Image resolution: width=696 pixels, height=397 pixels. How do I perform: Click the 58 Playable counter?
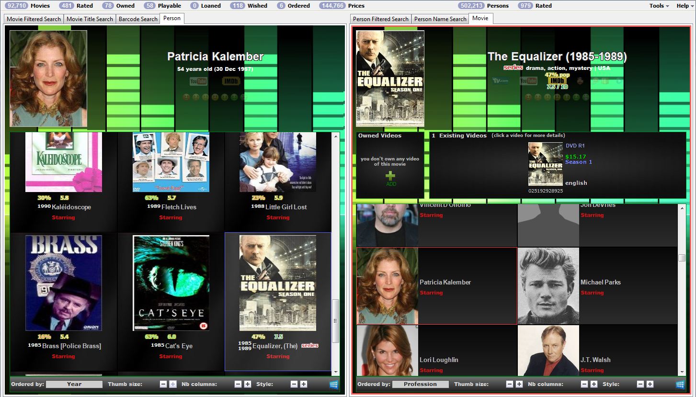point(162,6)
